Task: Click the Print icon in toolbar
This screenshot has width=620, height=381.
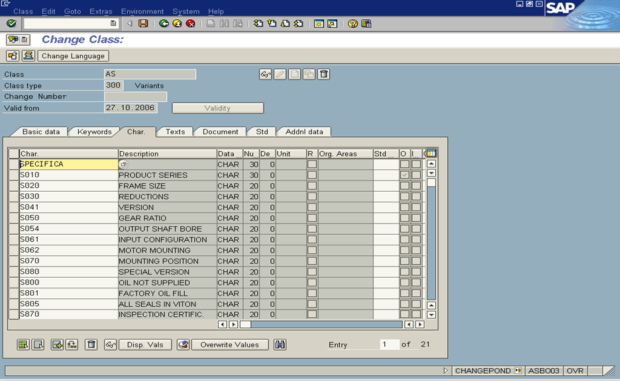Action: (211, 24)
